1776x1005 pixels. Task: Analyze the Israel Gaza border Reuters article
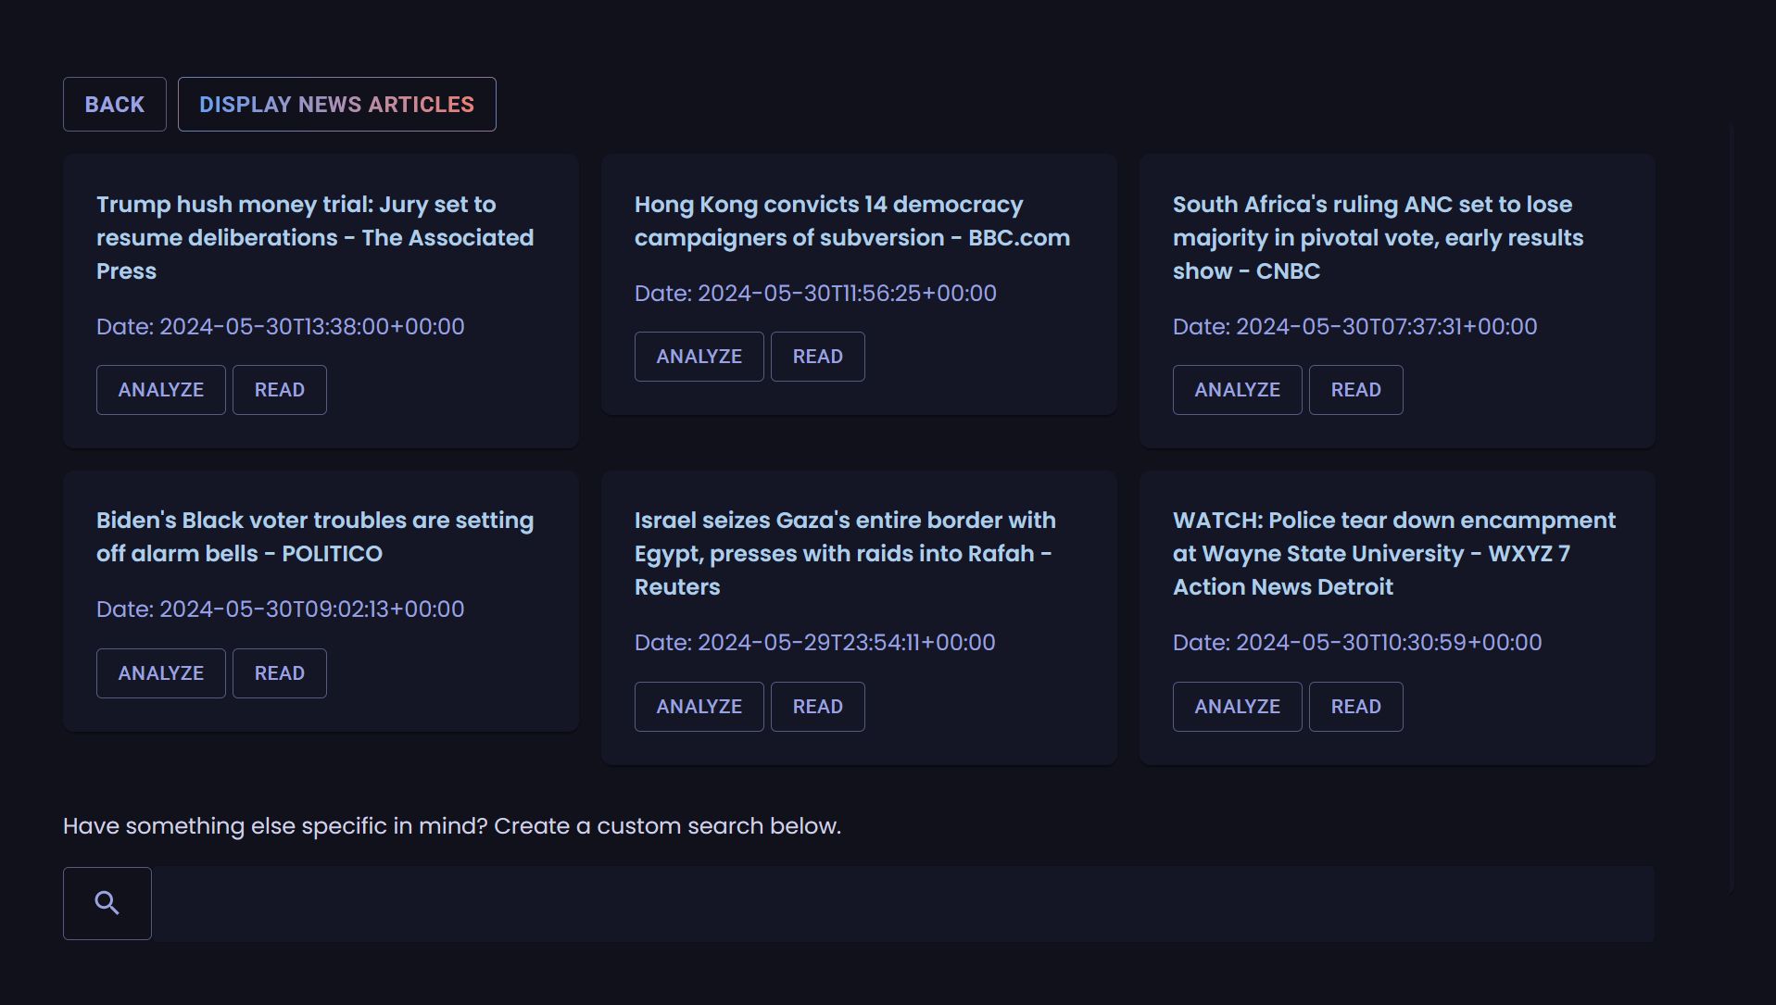click(699, 707)
